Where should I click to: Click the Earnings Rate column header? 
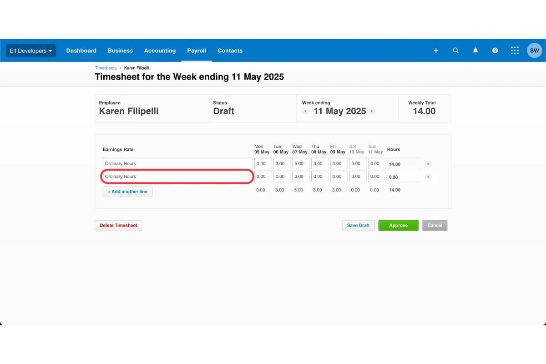pyautogui.click(x=118, y=149)
